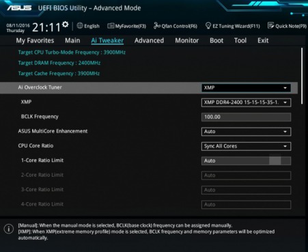Click the 1-Core Ratio Limit label
This screenshot has height=252, width=308.
42,160
